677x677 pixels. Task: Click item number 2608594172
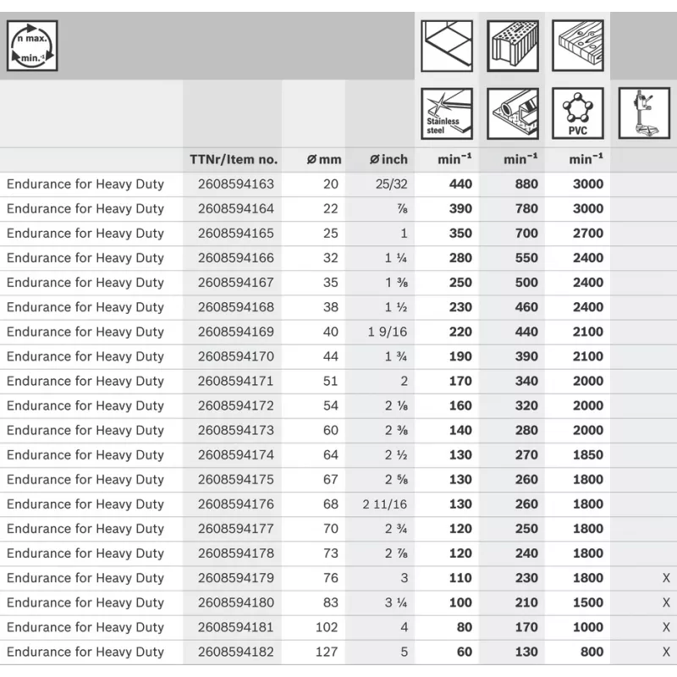[236, 405]
